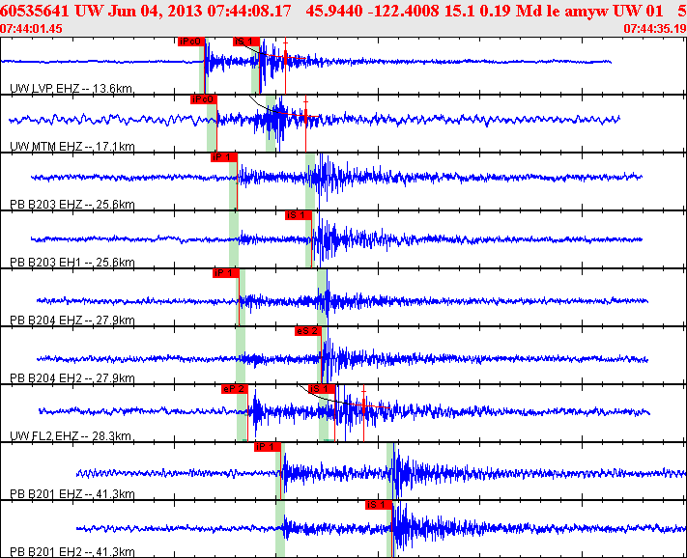Click the 'PB B204 EH2 -- 27.9km' label
The width and height of the screenshot is (687, 558).
tap(72, 378)
